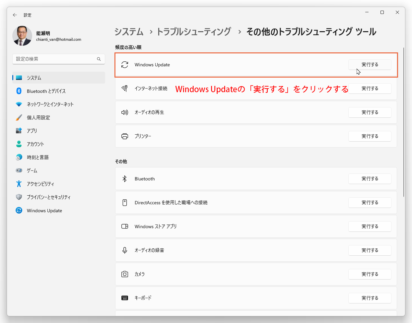
Task: Run the オーディオの録音 troubleshooter
Action: [370, 250]
